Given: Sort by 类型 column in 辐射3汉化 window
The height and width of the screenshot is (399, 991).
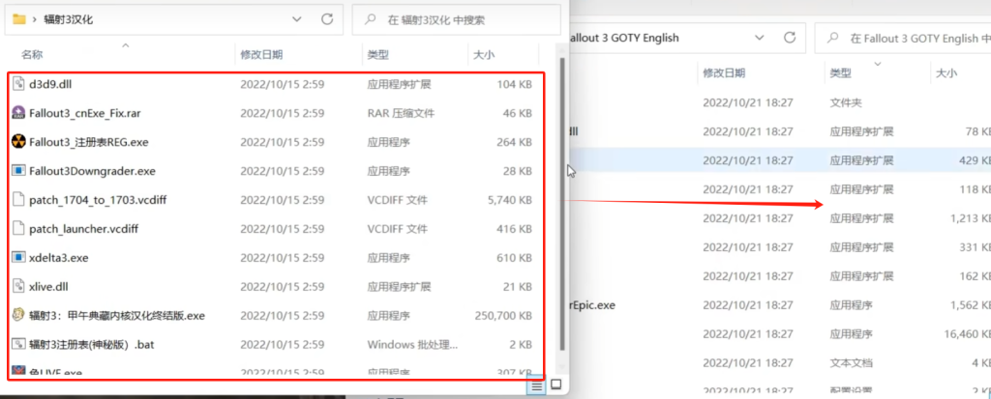Looking at the screenshot, I should 377,55.
